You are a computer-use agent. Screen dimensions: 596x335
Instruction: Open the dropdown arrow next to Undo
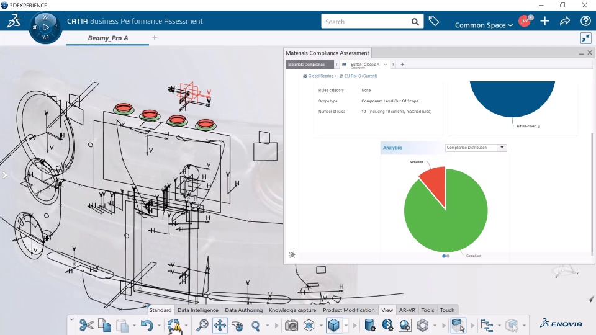[x=159, y=326]
